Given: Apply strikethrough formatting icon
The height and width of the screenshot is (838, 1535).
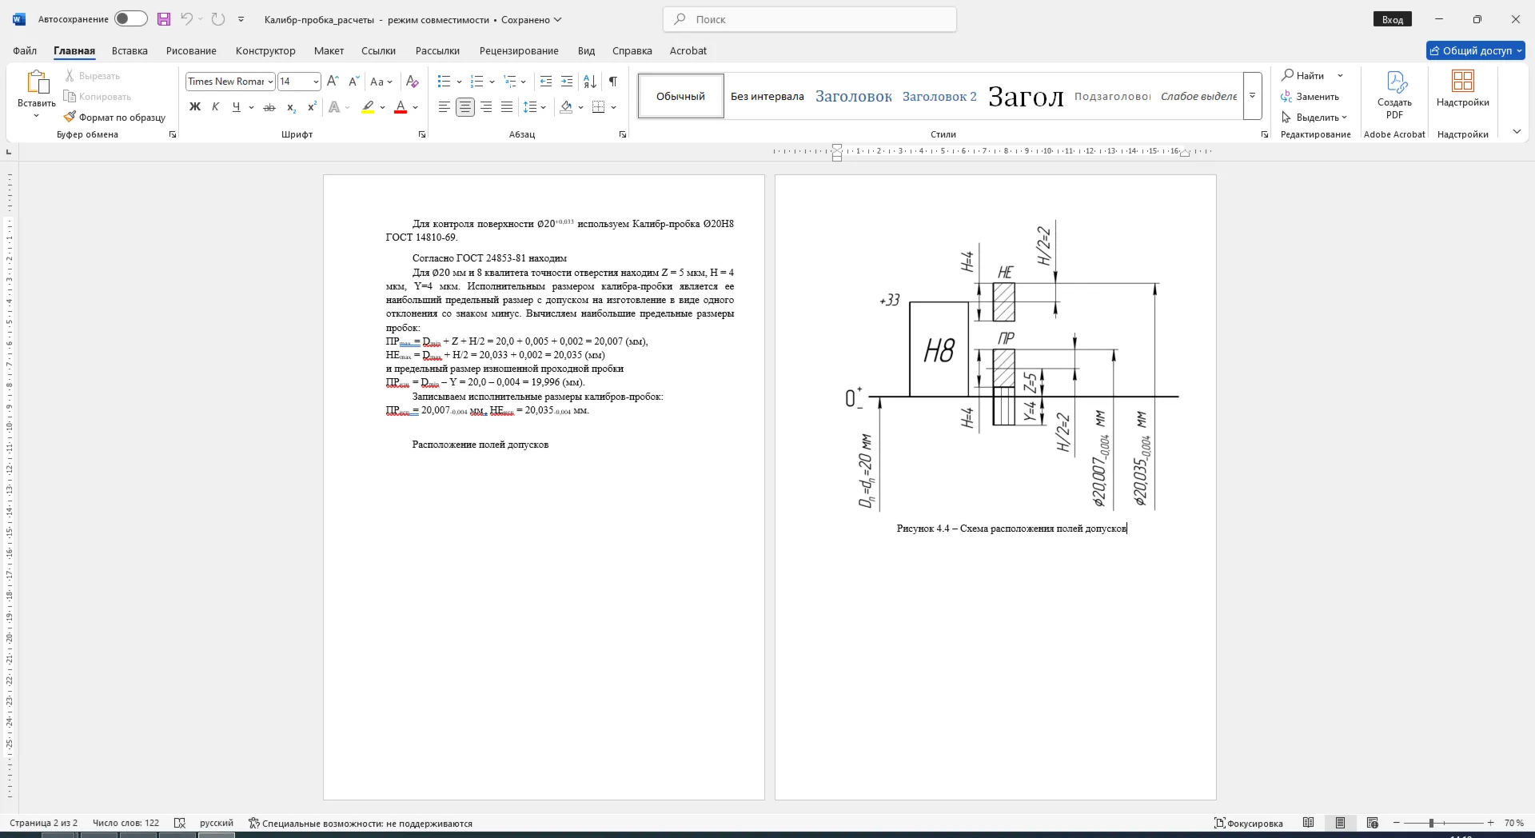Looking at the screenshot, I should click(269, 107).
